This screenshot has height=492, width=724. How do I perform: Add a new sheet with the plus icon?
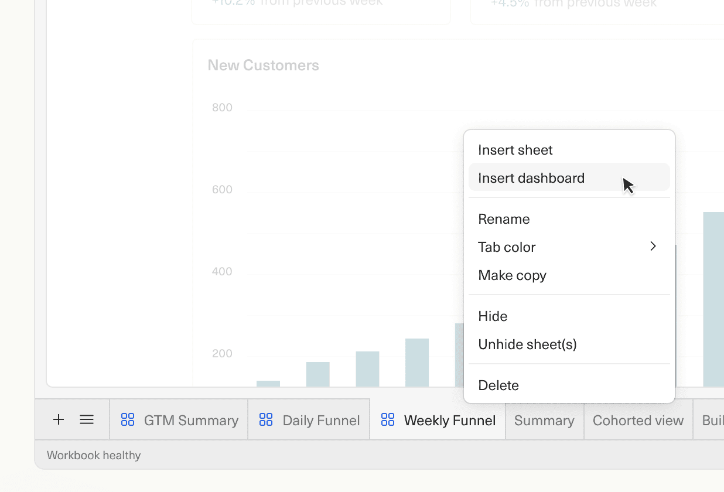pos(58,419)
